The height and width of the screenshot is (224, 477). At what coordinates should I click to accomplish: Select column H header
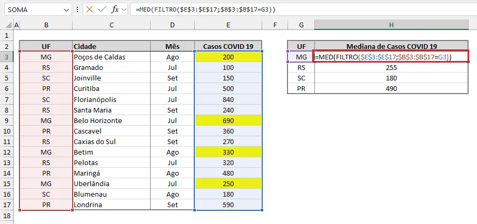click(391, 25)
